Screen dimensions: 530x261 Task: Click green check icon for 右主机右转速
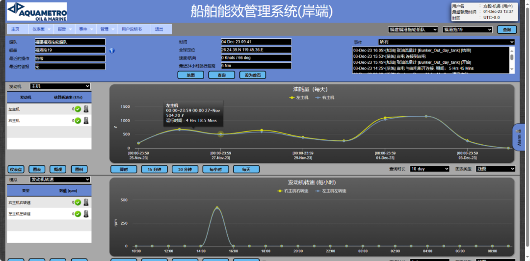(x=78, y=202)
